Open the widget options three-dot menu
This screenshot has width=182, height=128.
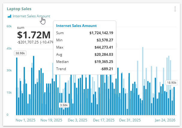(175, 9)
